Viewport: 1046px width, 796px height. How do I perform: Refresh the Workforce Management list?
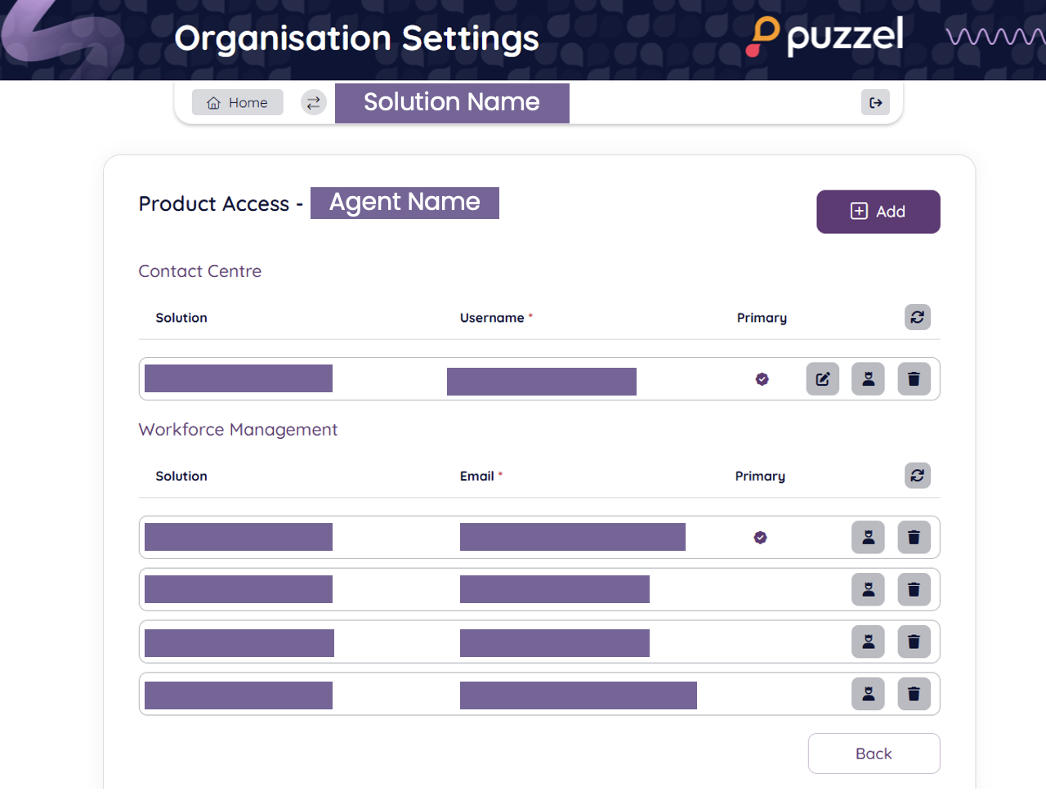pos(917,476)
